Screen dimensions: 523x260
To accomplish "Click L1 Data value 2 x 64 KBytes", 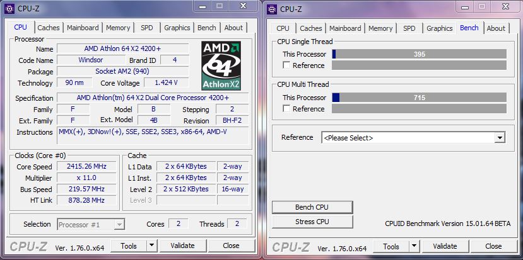I will pos(185,166).
